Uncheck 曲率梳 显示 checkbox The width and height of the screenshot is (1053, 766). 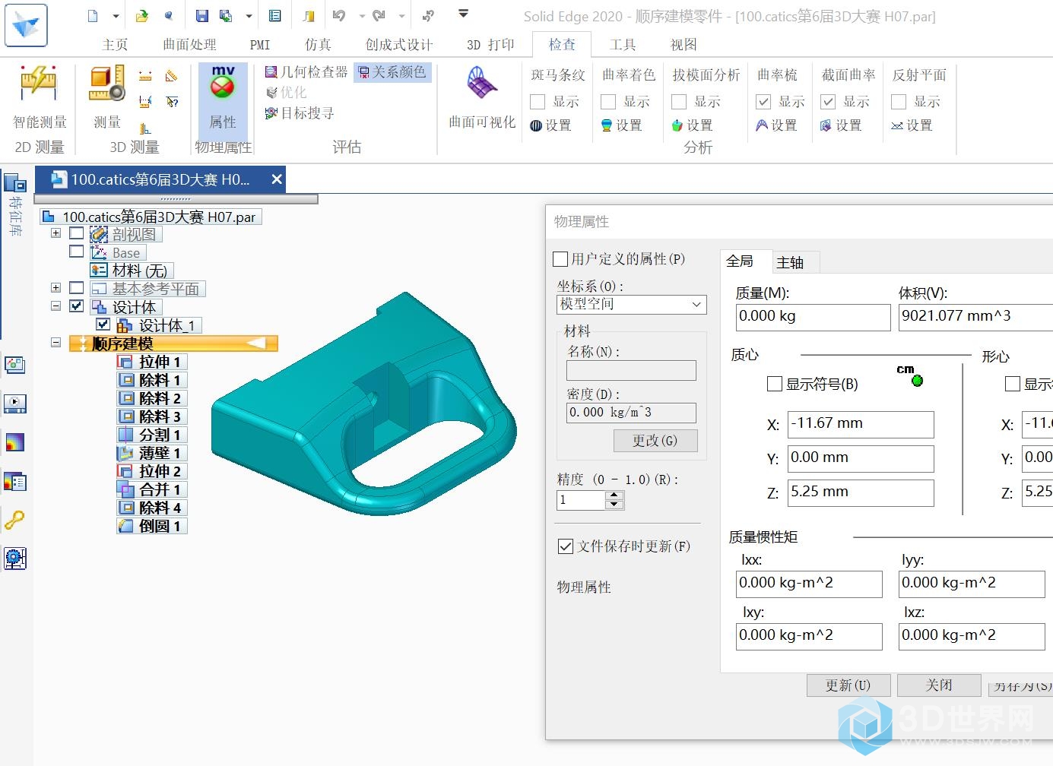(763, 102)
